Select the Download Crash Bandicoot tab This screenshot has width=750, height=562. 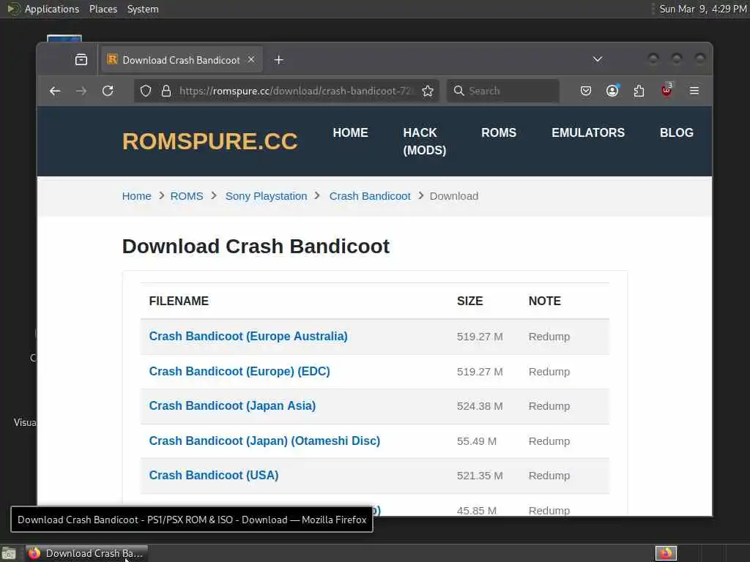click(181, 60)
